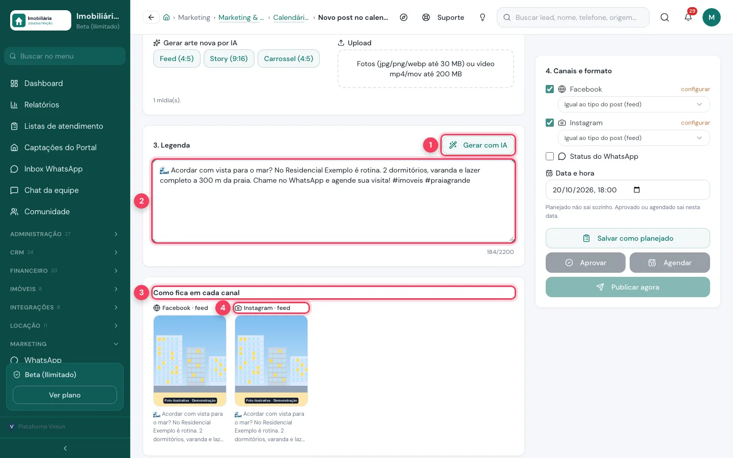Go back using the arrow button
Screen dimensions: 733x458
tap(151, 17)
